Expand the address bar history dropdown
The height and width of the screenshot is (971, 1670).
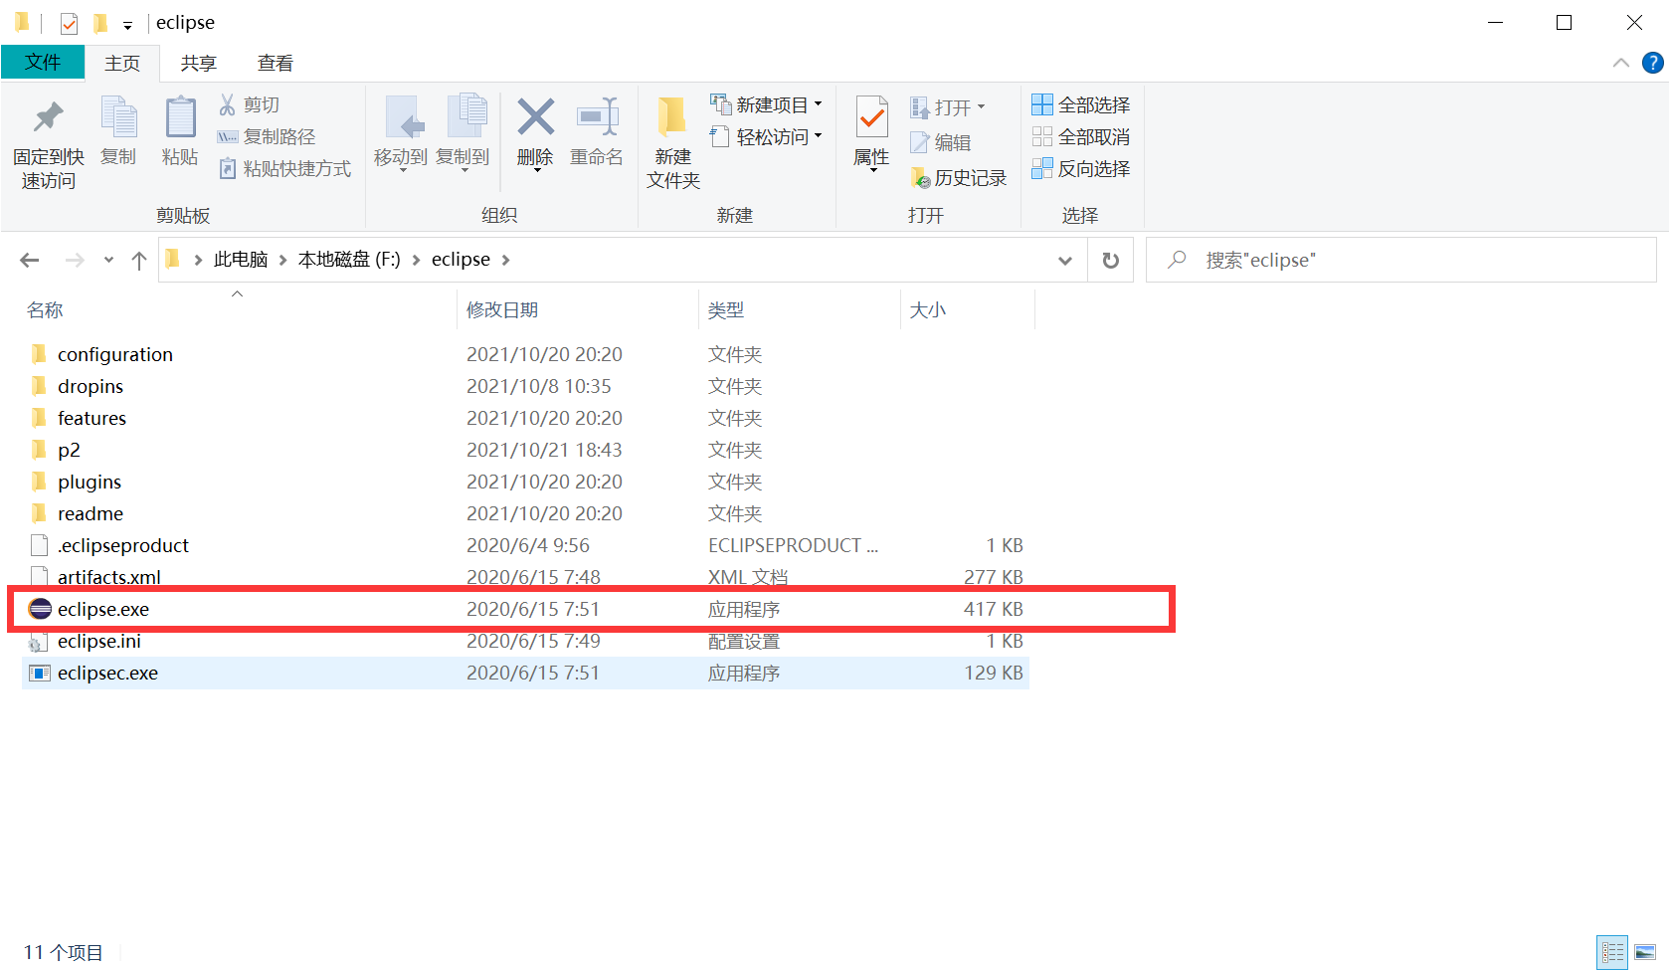click(1065, 260)
